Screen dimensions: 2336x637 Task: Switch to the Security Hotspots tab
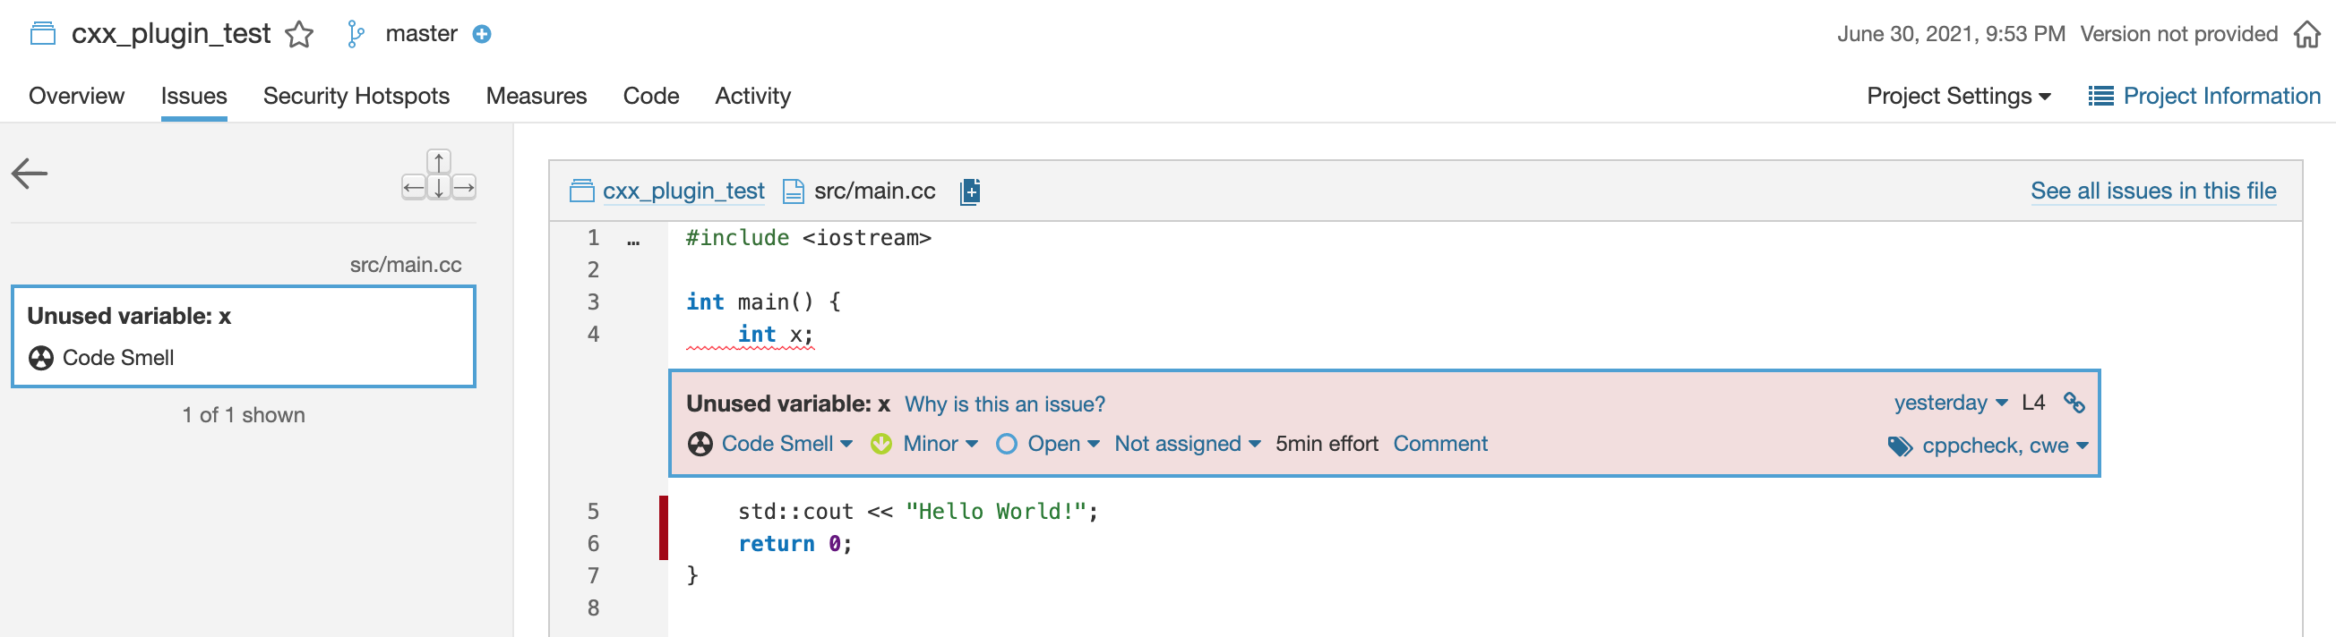pyautogui.click(x=356, y=95)
